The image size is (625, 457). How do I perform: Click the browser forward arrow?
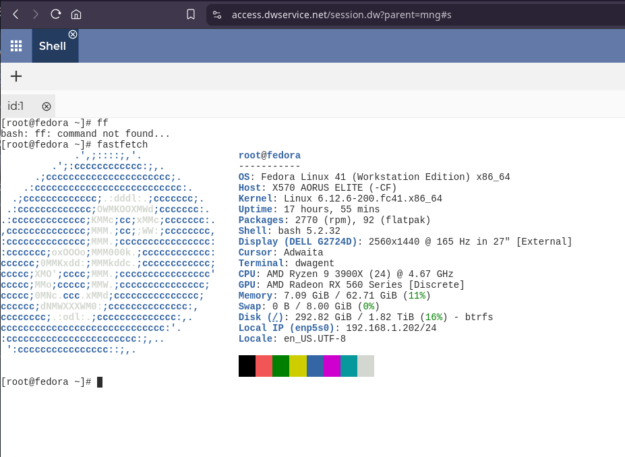(36, 15)
